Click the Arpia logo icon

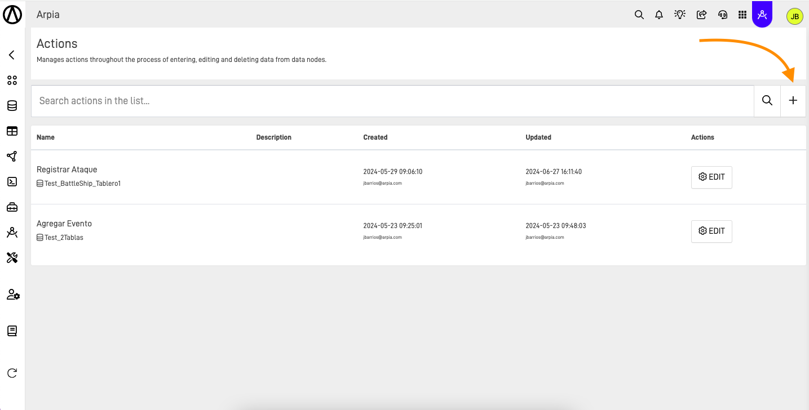pyautogui.click(x=12, y=14)
